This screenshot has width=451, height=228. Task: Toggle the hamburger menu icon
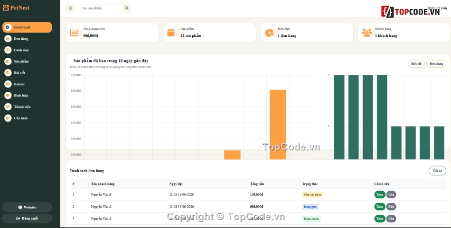[70, 8]
